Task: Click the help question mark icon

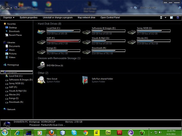Action: [178, 18]
